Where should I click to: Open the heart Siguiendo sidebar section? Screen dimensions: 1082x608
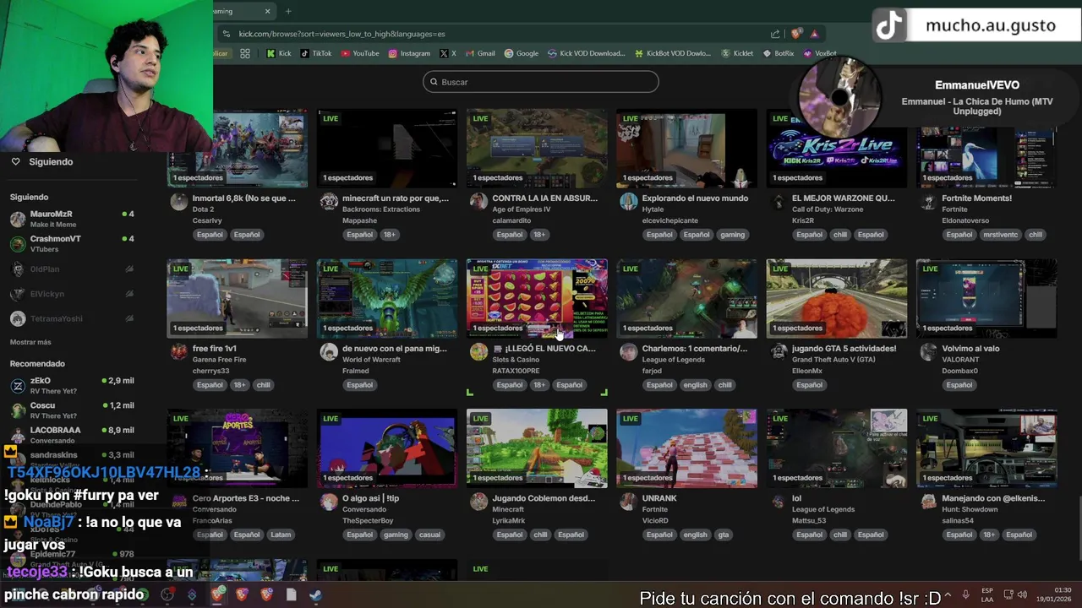(42, 161)
